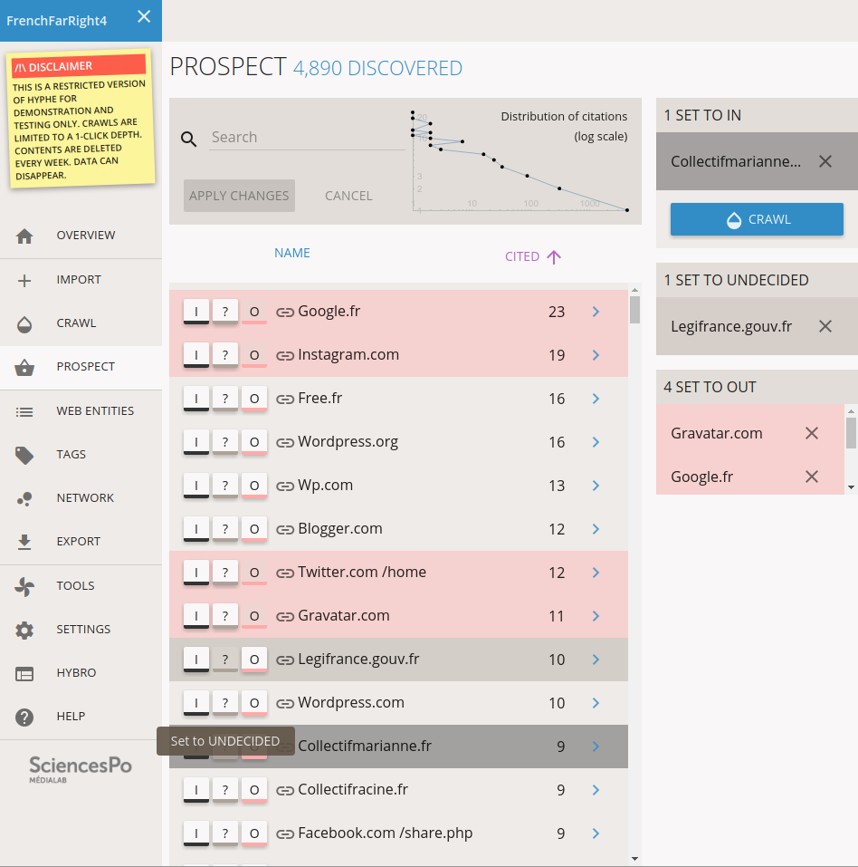
Task: Open Wp.com row details chevron
Action: (x=596, y=486)
